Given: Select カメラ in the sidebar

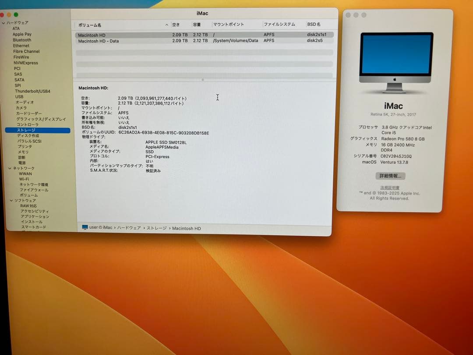Looking at the screenshot, I should click(x=21, y=108).
